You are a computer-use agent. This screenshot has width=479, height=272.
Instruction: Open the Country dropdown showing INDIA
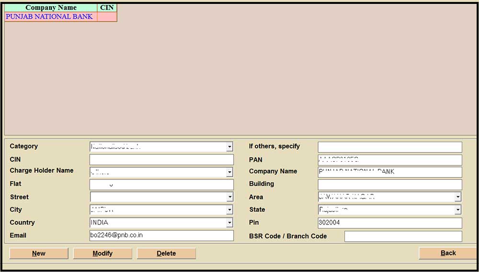[229, 223]
